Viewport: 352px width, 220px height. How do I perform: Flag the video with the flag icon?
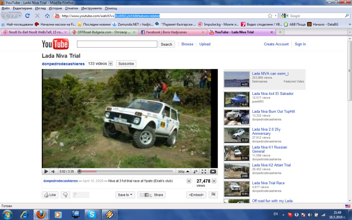pyautogui.click(x=213, y=195)
